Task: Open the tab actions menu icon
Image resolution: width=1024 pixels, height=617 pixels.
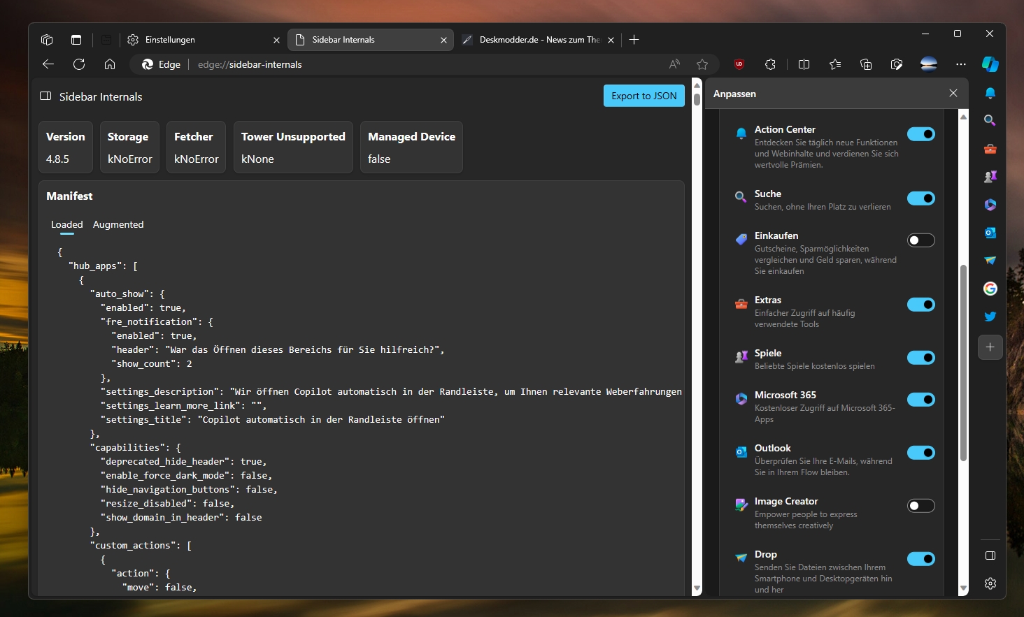Action: [76, 40]
